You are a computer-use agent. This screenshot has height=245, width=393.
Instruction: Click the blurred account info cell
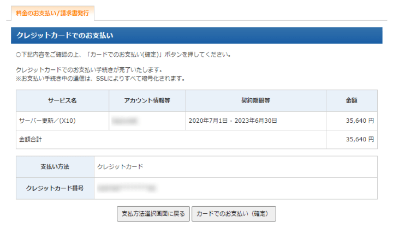[147, 121]
